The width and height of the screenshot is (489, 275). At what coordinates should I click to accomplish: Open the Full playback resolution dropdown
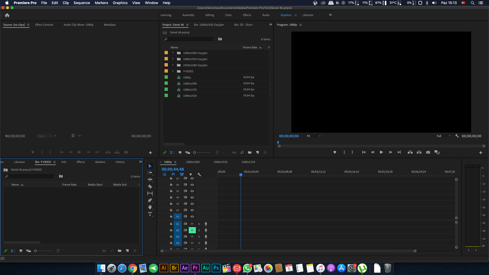(444, 136)
